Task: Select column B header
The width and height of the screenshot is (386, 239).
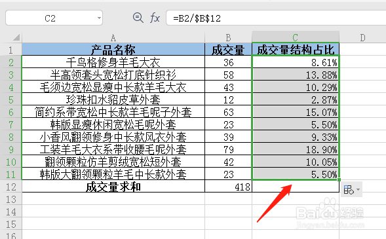Action: point(228,37)
